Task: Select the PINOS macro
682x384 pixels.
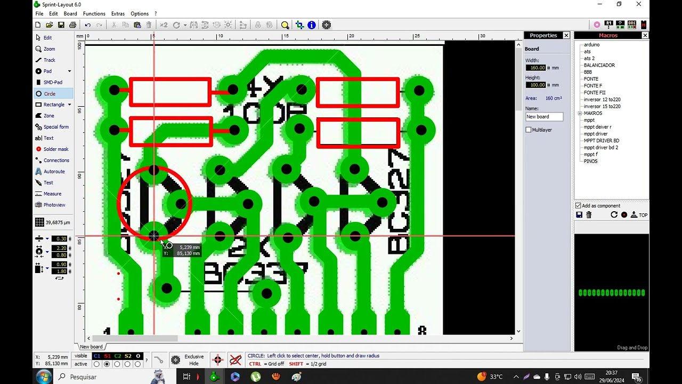Action: coord(590,161)
